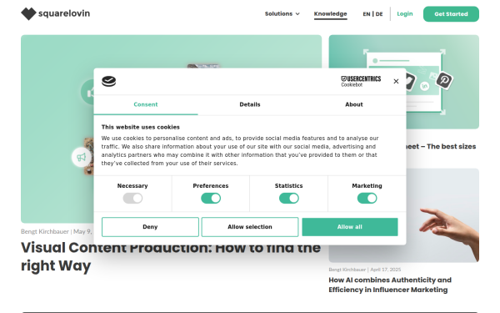Click the megaphone icon on hero image
The height and width of the screenshot is (313, 500).
(82, 157)
